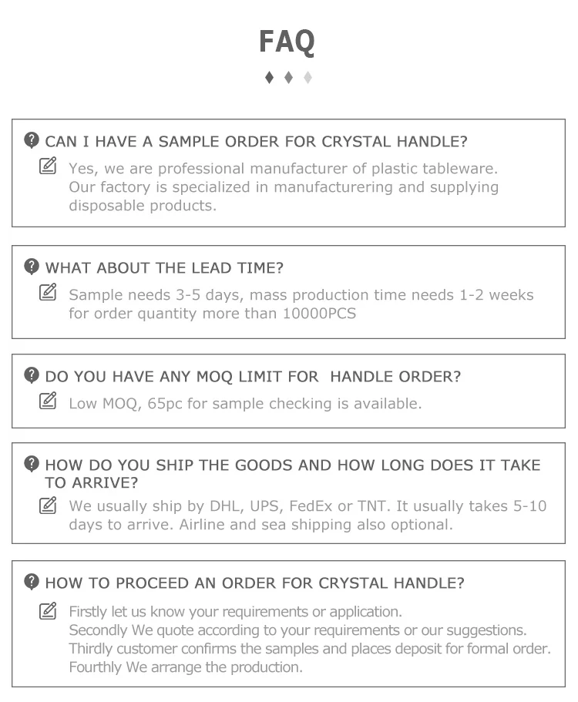
Task: Click edit pencil icon beside professional manufacturer answer
Action: click(49, 166)
